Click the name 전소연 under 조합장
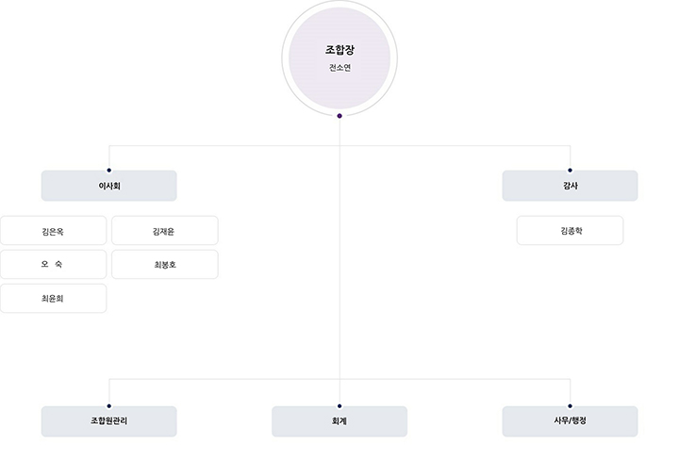Viewport: 679px width, 476px height. point(339,68)
